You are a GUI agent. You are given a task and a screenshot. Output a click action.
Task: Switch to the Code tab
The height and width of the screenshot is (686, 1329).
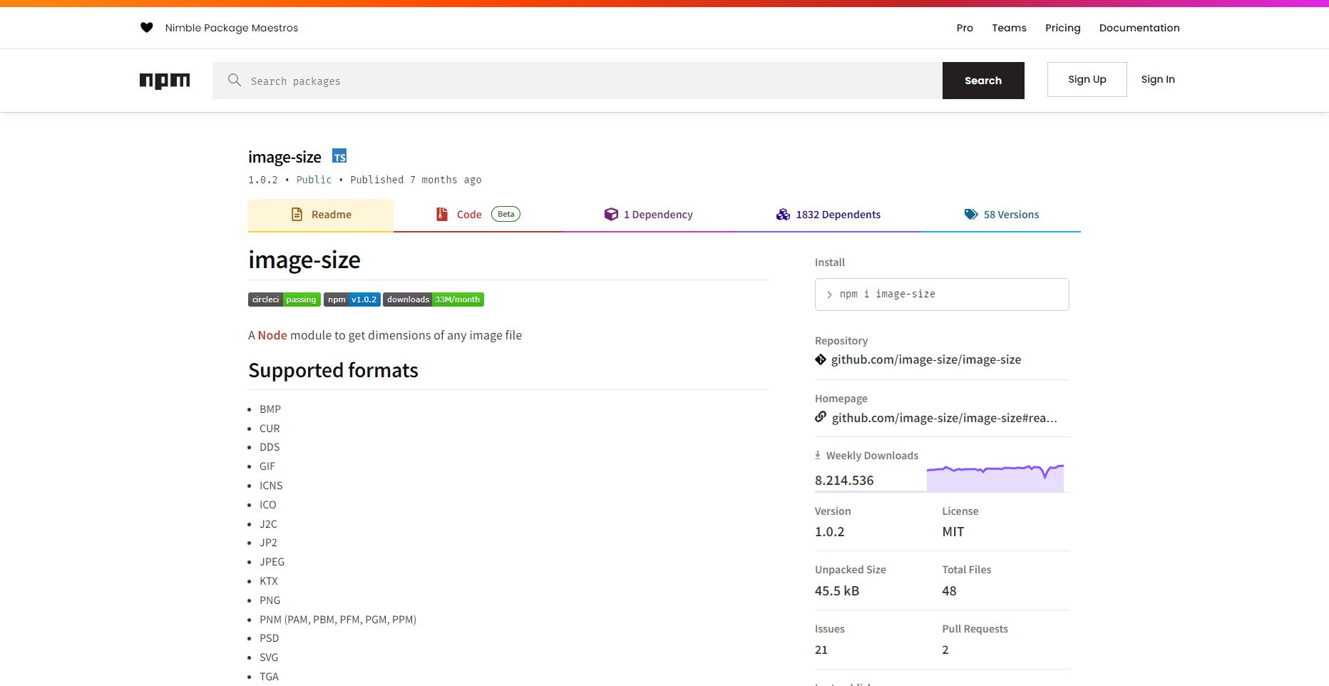pyautogui.click(x=478, y=215)
